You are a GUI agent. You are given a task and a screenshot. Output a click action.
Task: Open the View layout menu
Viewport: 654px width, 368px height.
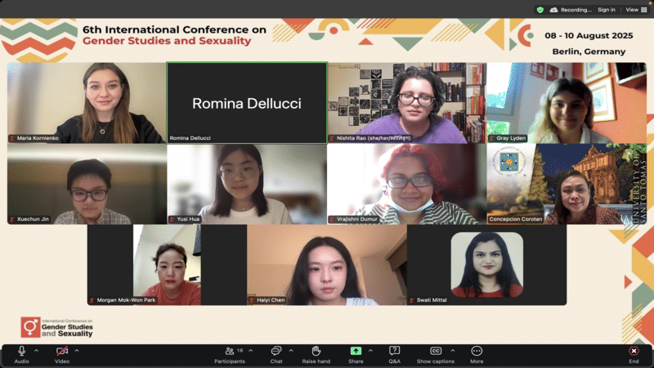(x=636, y=10)
